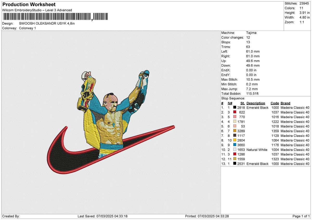Click the Stop Sequence heading
The image size is (312, 220).
(233, 98)
